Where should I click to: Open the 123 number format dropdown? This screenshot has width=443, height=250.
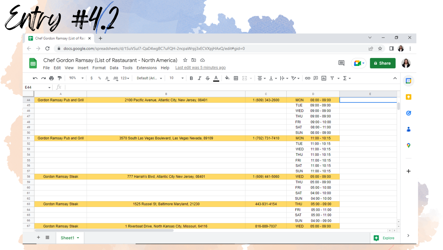[x=125, y=78]
